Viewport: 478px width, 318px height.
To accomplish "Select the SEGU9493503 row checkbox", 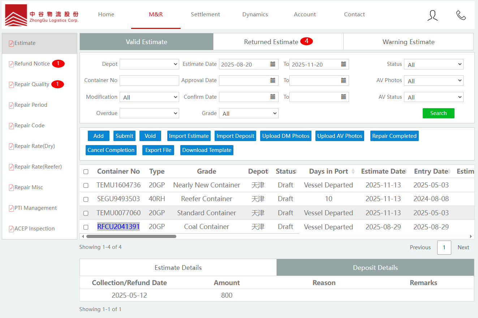I will coord(86,199).
